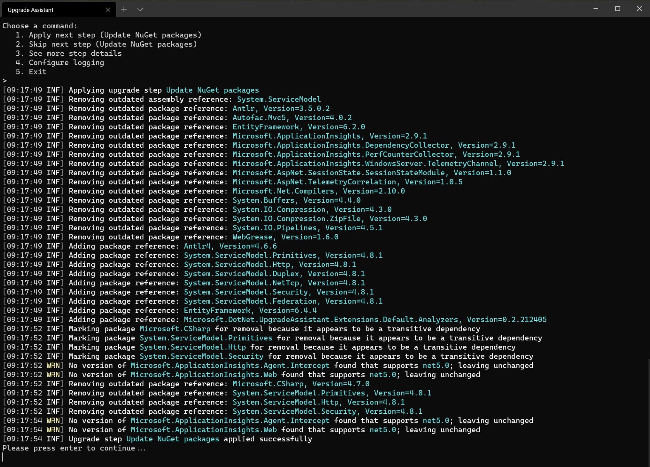
Task: Select the System.ServiceModel assembly reference text
Action: (x=279, y=99)
